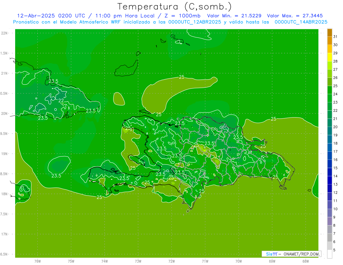Click the '72W' longitude axis label
Image resolution: width=343 pixels, height=265 pixels.
point(172,261)
